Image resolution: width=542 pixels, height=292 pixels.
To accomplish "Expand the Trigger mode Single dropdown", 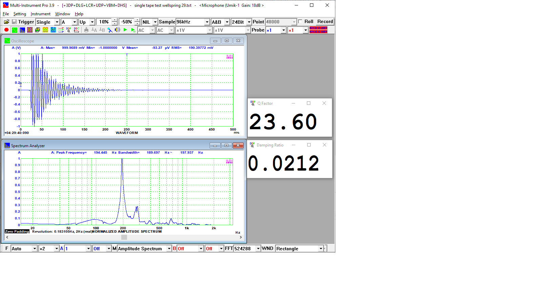I will 57,22.
